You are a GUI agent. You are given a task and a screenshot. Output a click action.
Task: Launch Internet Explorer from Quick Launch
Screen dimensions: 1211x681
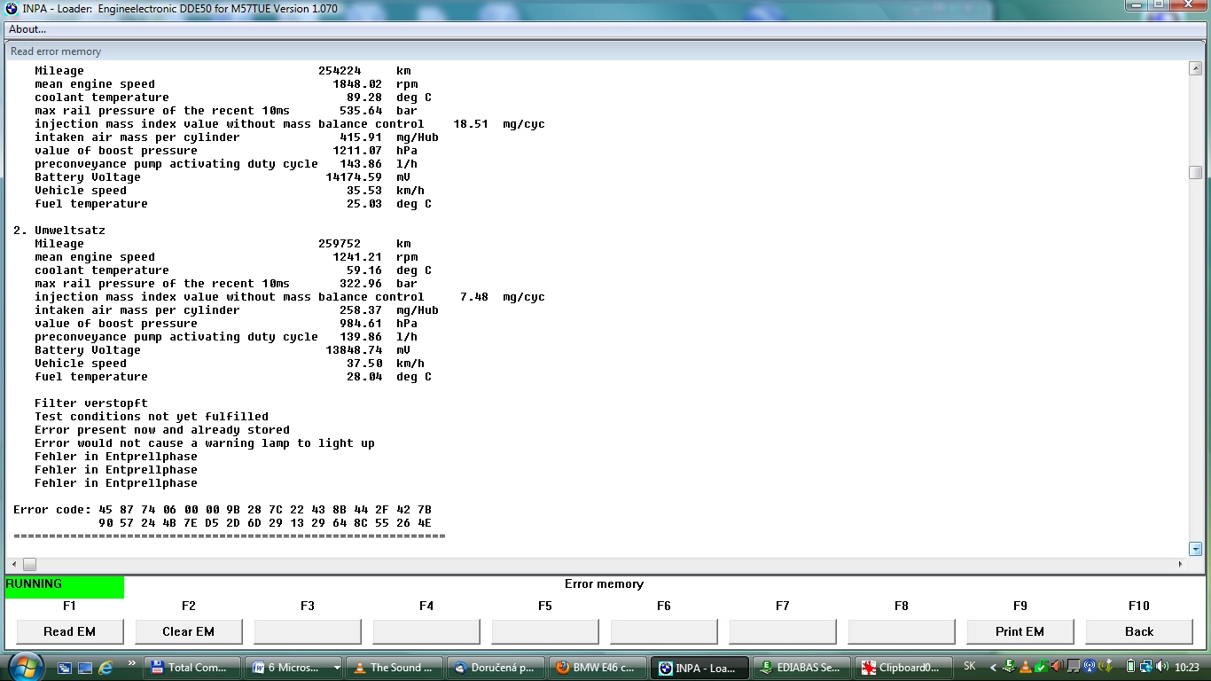coord(105,667)
